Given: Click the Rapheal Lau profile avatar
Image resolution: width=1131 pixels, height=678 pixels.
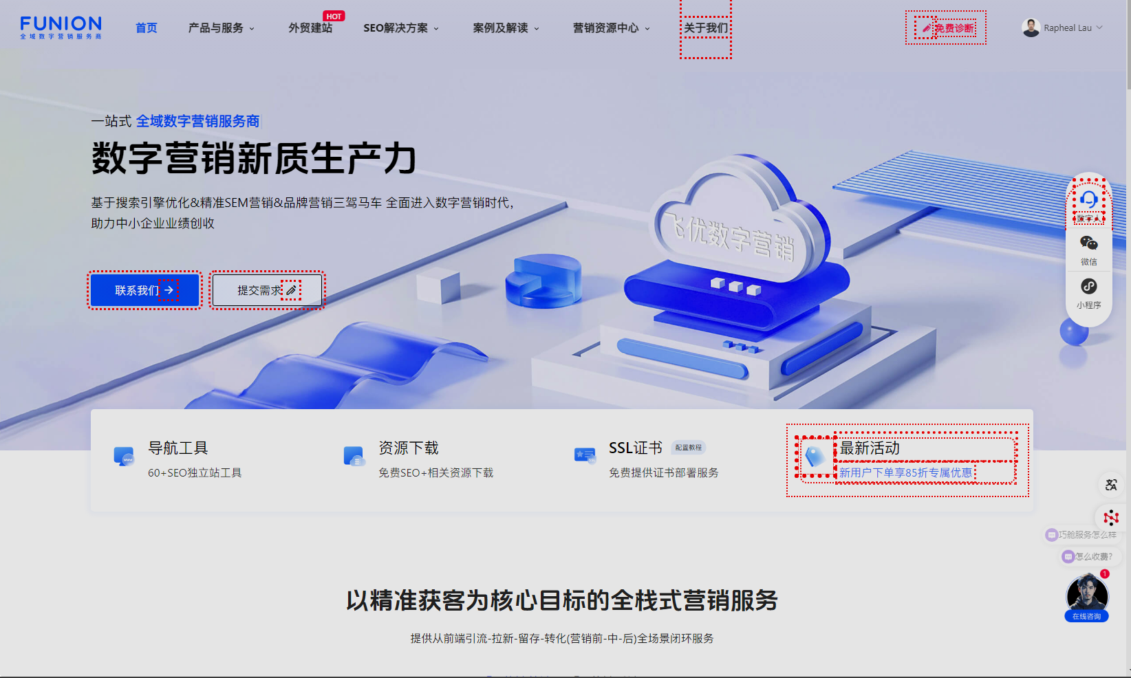Looking at the screenshot, I should [1031, 28].
